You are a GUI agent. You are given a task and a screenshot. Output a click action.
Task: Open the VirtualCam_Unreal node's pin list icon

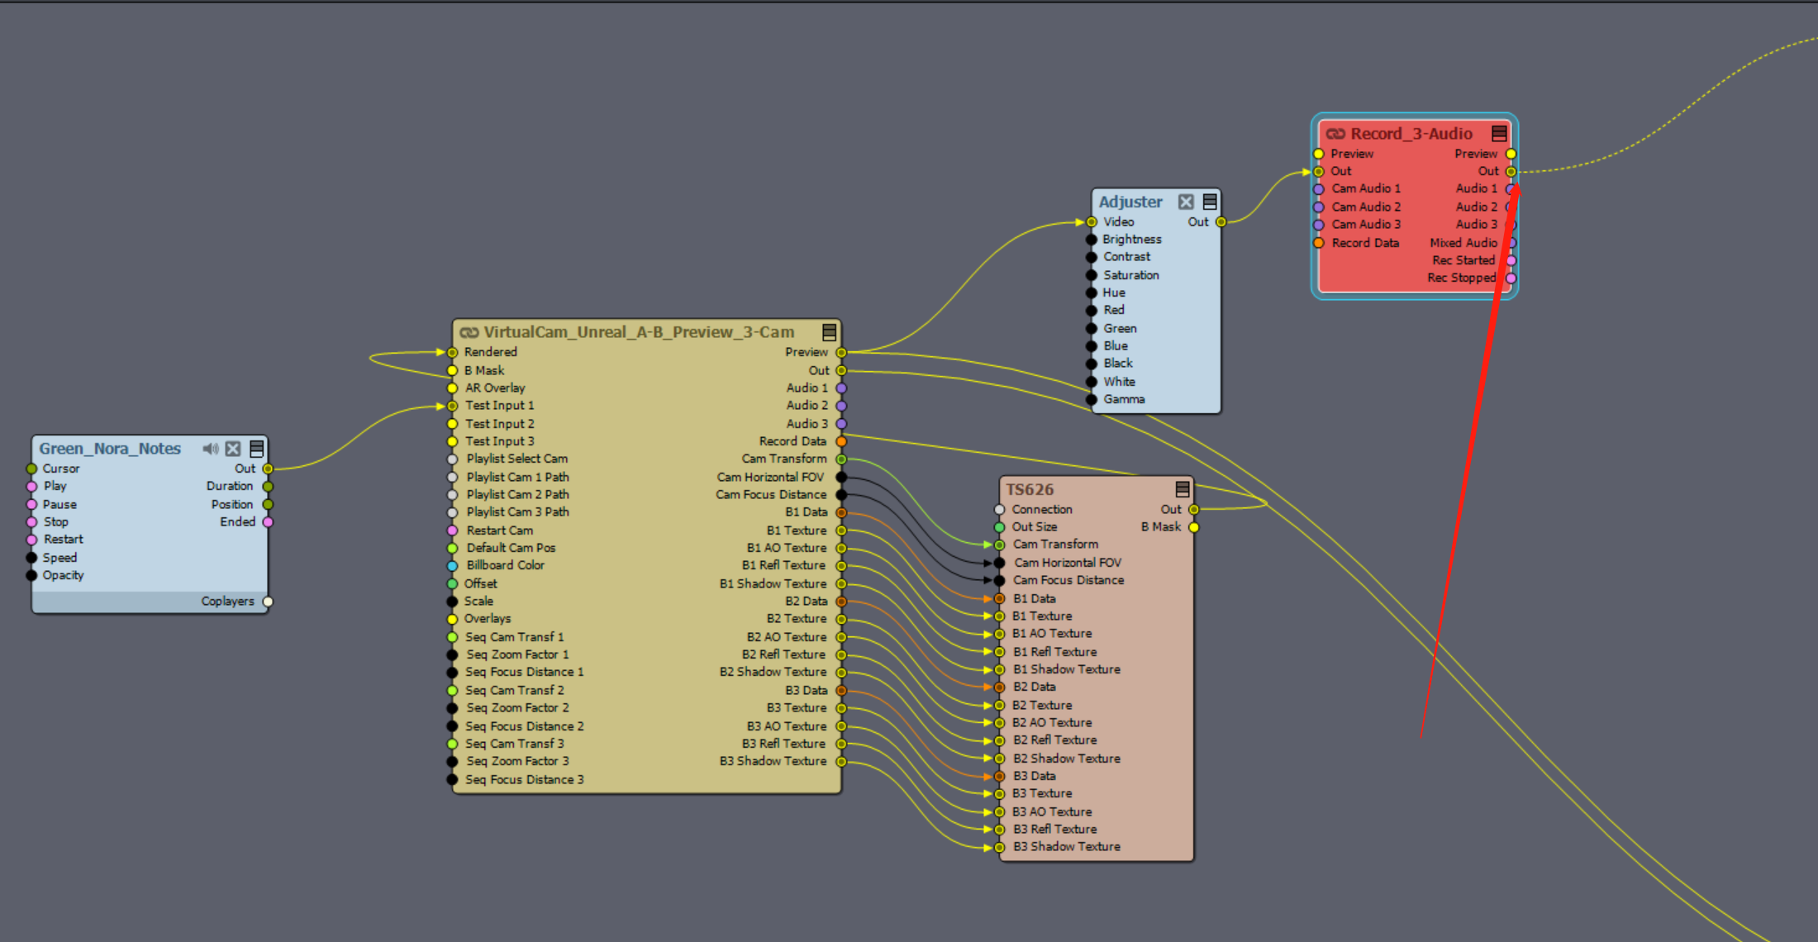point(829,332)
